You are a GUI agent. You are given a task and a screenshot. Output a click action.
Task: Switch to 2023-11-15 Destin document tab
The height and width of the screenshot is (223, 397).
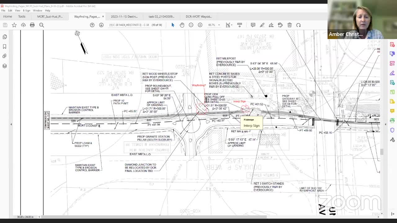(124, 16)
